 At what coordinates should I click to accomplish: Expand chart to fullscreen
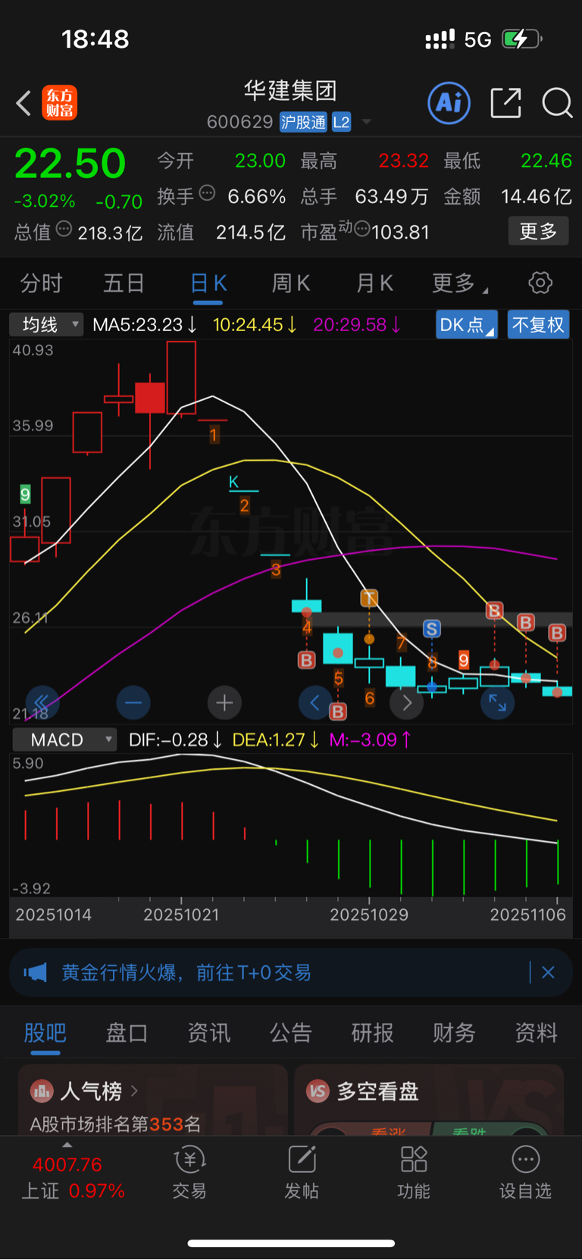point(498,703)
